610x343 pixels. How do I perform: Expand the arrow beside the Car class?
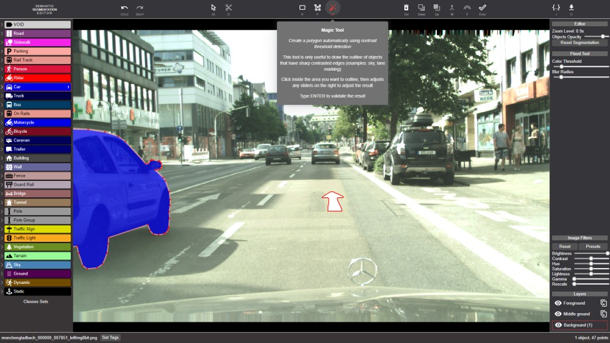tap(2, 87)
